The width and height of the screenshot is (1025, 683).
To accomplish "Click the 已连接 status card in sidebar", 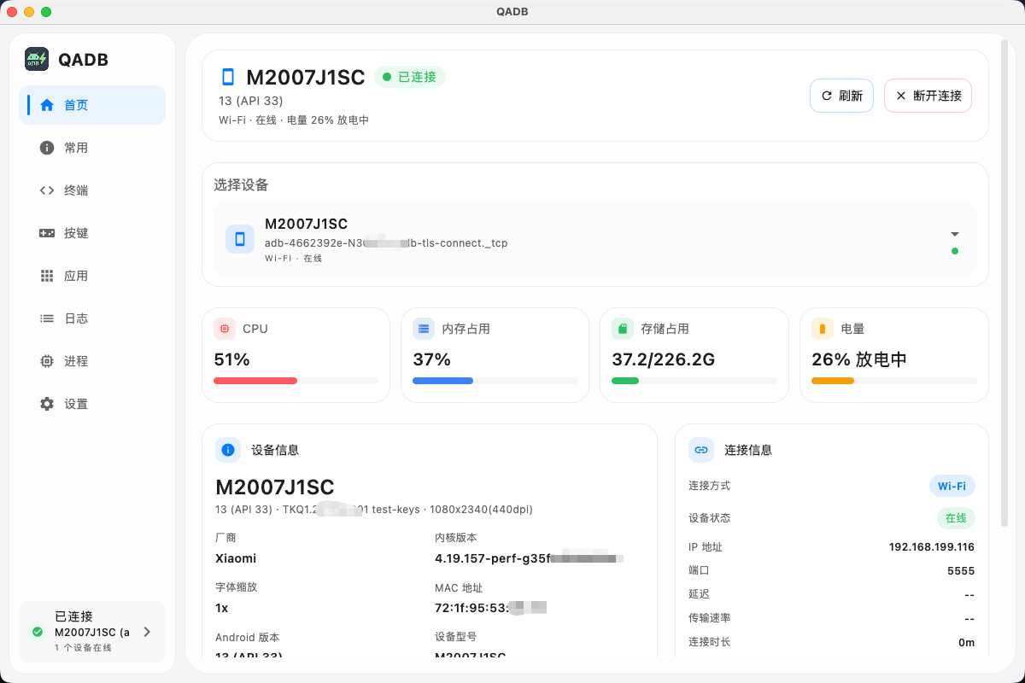I will [x=92, y=632].
